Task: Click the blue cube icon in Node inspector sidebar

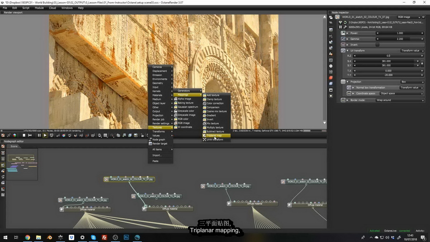Action: tap(331, 84)
